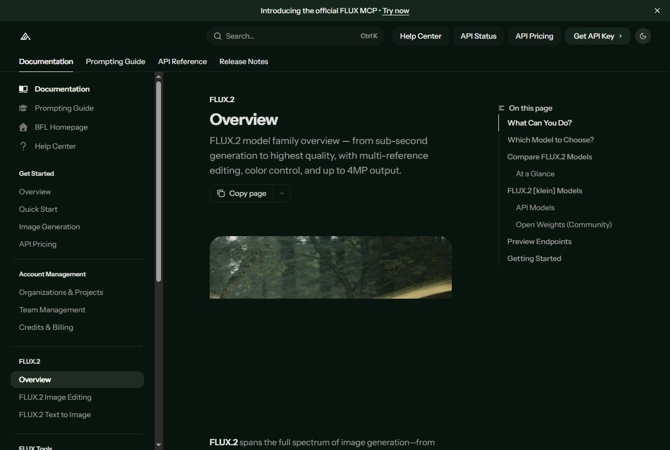Click the Get API Key button
Screen dimensions: 670x450
[597, 36]
